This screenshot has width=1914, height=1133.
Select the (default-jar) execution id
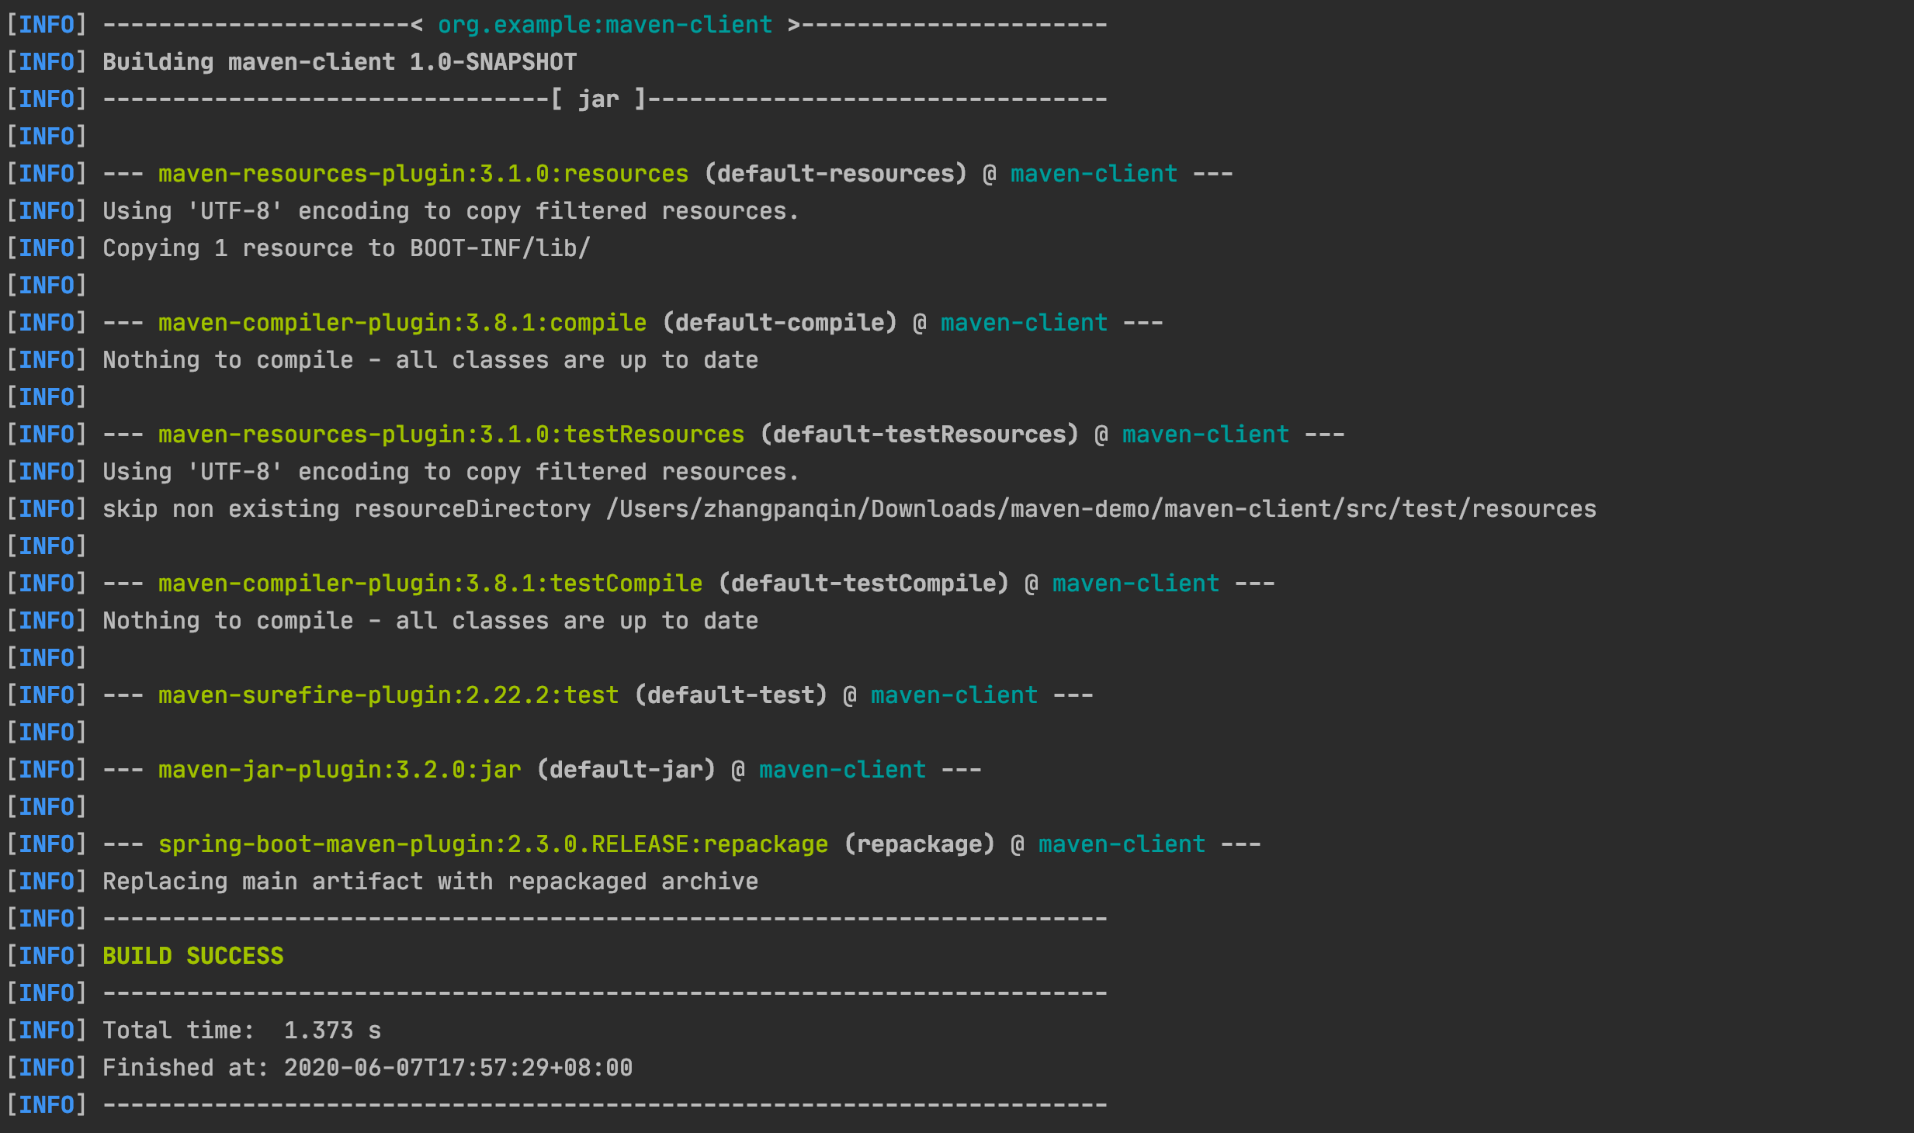point(626,770)
